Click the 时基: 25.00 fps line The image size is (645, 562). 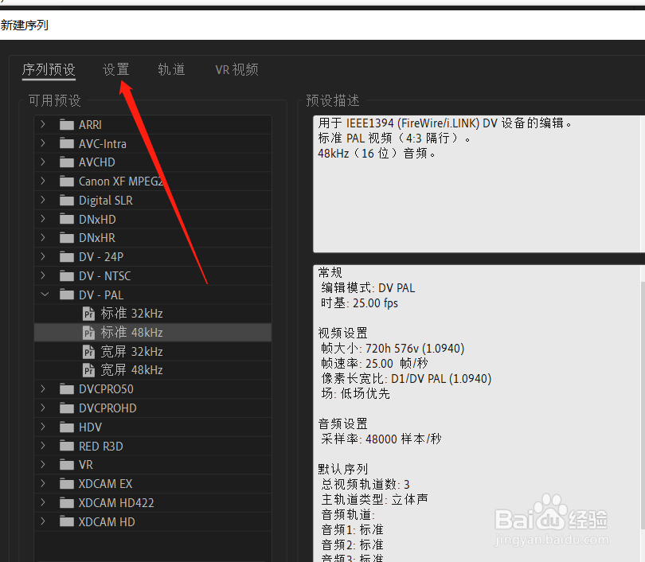coord(359,303)
